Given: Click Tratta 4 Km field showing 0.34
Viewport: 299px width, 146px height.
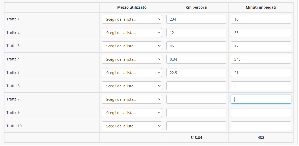Looking at the screenshot, I should 196,59.
